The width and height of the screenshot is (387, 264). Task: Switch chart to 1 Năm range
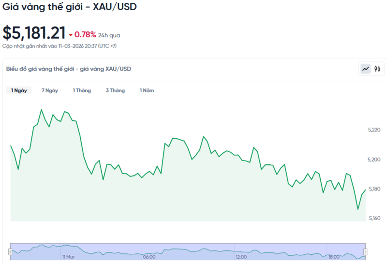click(147, 90)
